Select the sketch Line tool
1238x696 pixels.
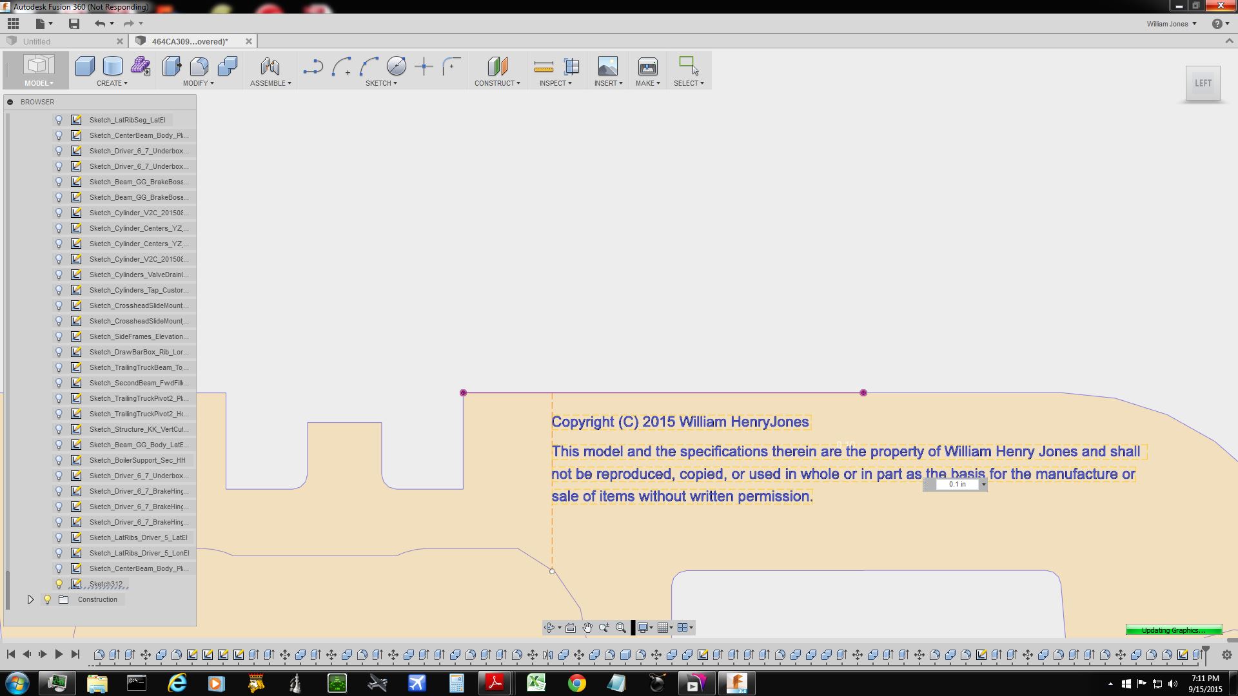(313, 66)
